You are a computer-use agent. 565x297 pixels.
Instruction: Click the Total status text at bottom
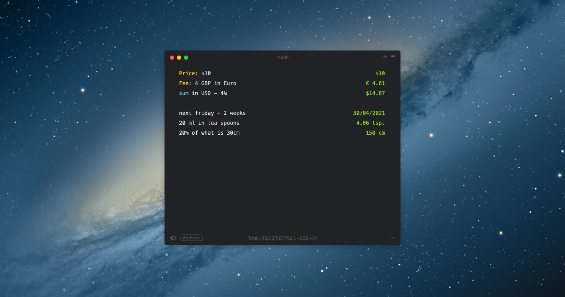pyautogui.click(x=282, y=238)
